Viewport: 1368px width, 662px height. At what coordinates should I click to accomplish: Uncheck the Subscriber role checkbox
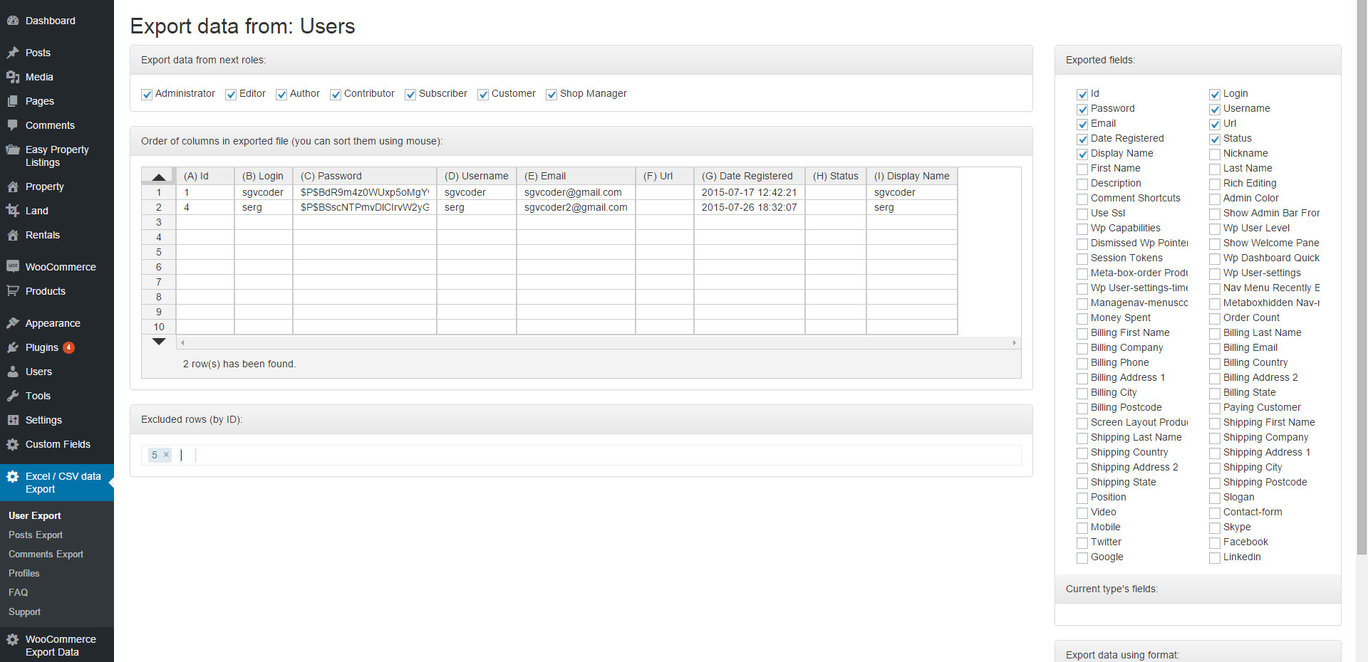point(410,94)
